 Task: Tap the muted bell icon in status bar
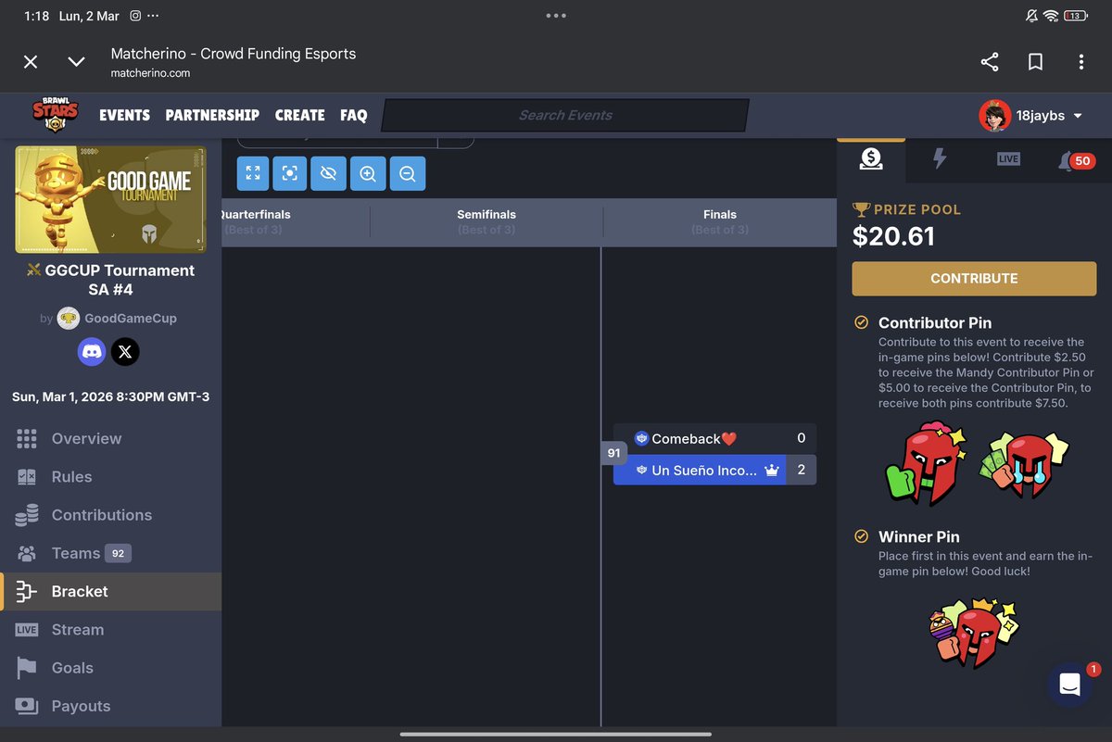point(1031,16)
